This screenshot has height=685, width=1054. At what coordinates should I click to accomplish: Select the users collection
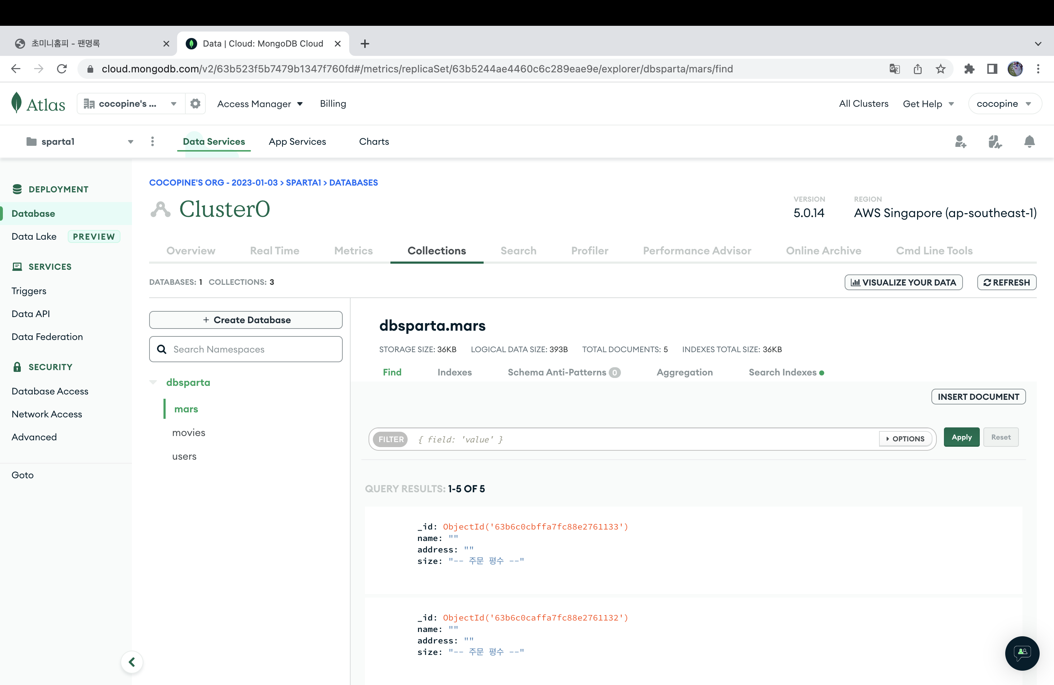[184, 456]
